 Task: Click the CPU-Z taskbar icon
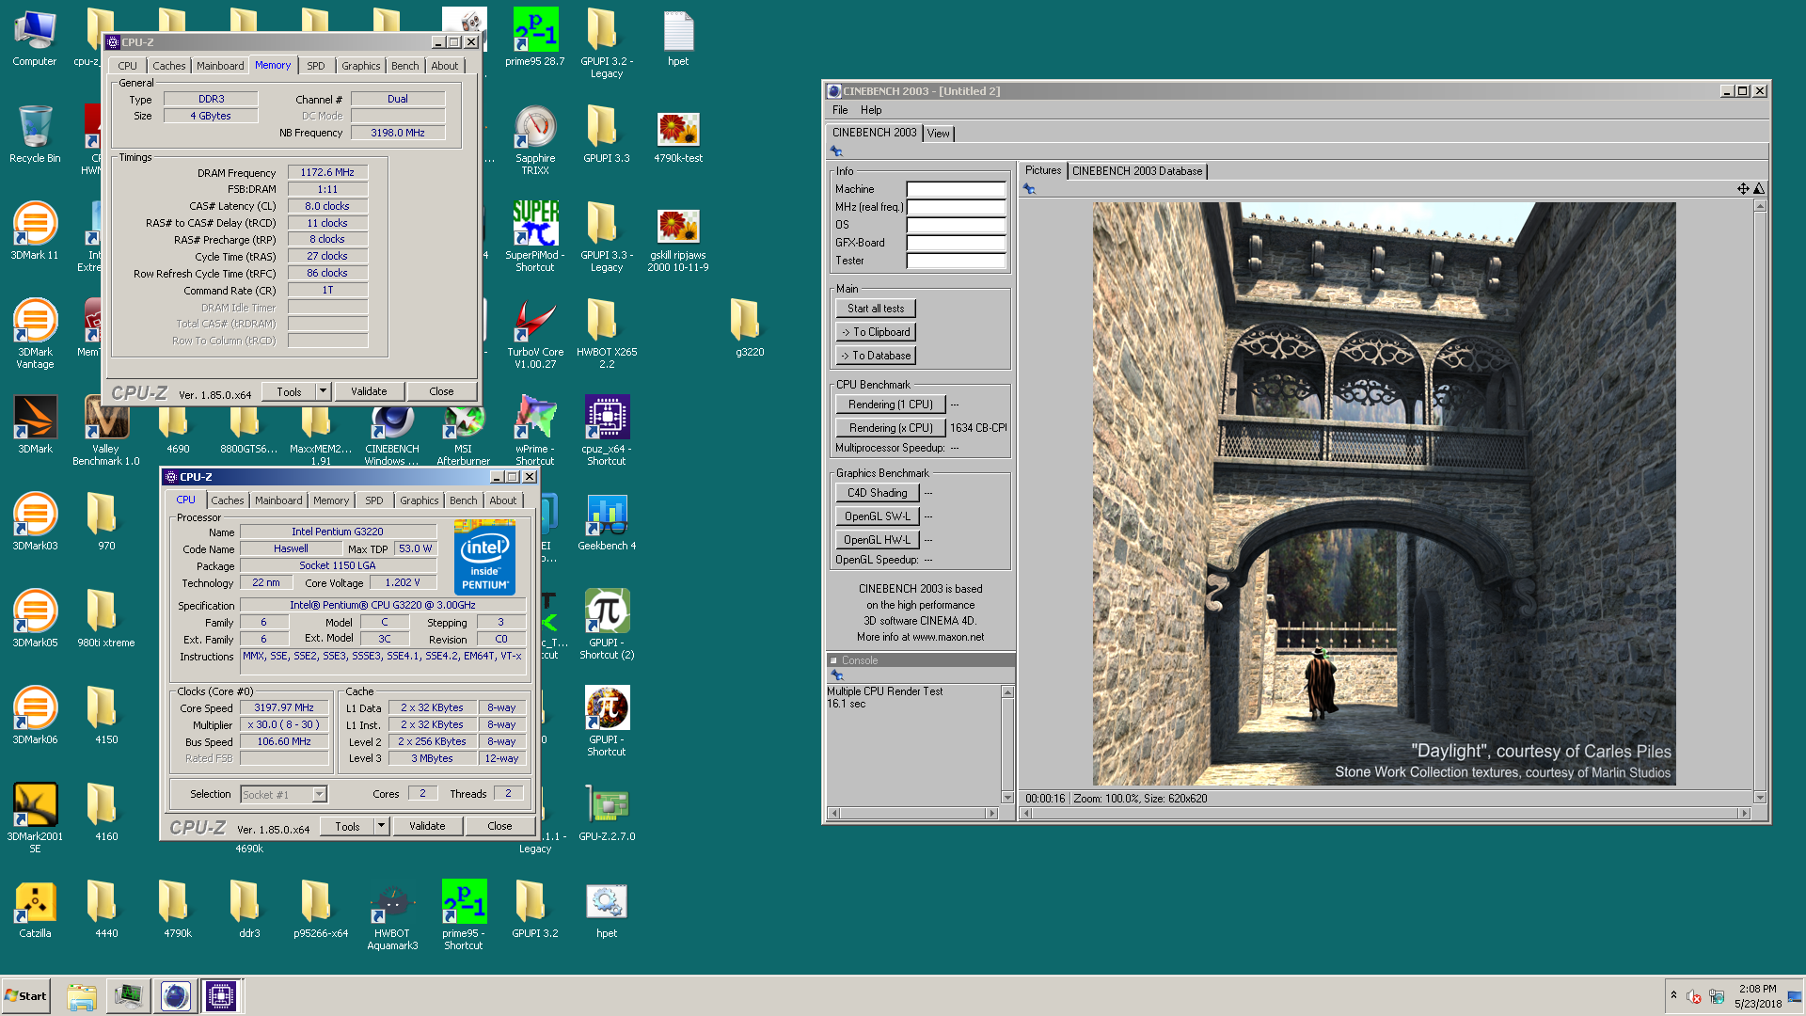click(x=221, y=995)
